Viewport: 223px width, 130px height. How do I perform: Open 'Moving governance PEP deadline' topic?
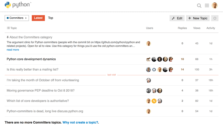click(x=40, y=91)
